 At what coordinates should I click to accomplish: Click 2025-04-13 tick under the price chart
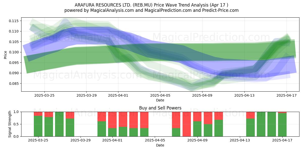point(244,95)
